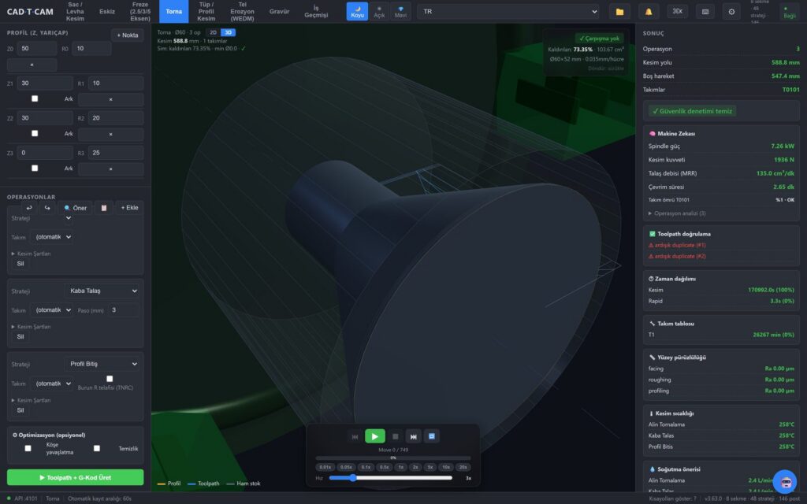Click the keyboard shortcuts icon
The width and height of the screenshot is (807, 504).
coord(705,11)
